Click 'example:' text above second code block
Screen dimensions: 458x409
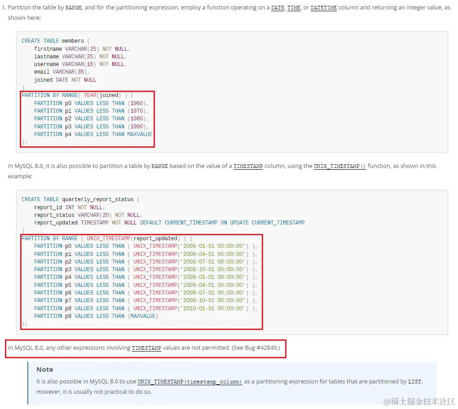[x=20, y=176]
